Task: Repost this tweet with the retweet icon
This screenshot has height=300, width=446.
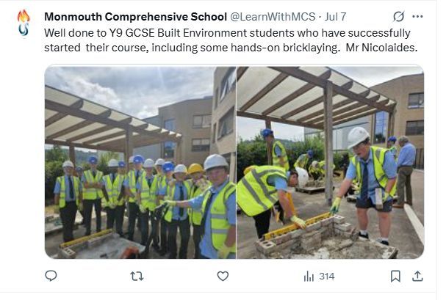Action: coord(137,276)
